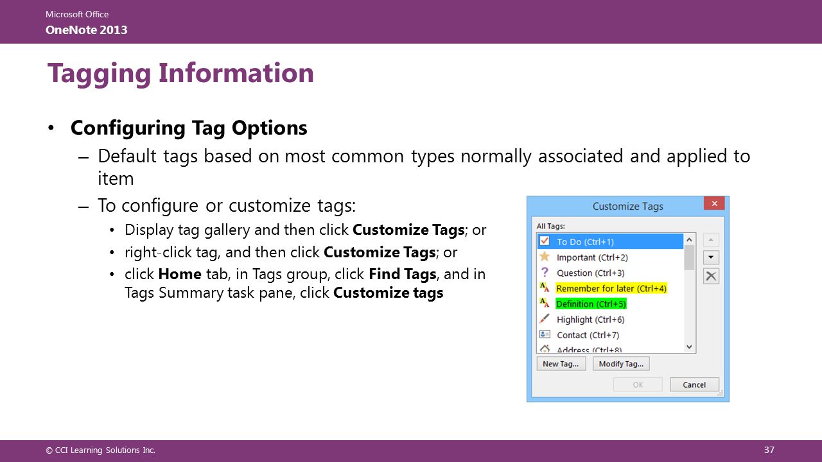Remove the selected tag with the X button
Screen dimensions: 822x462
pos(711,276)
